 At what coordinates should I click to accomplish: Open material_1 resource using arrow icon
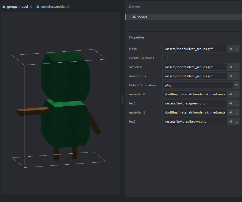click(x=230, y=112)
